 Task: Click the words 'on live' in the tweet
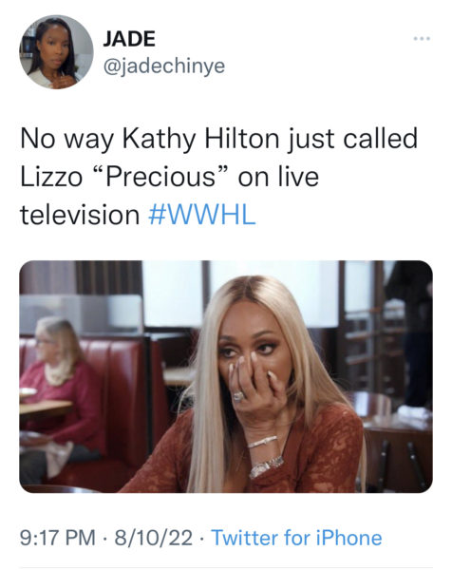[278, 177]
